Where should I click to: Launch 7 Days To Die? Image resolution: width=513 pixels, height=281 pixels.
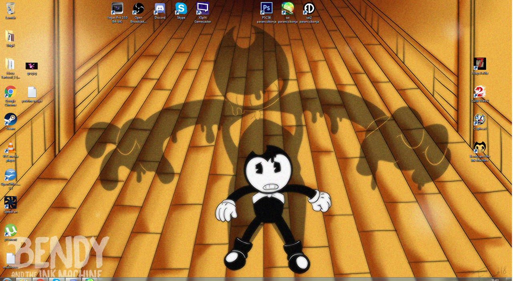tap(480, 64)
